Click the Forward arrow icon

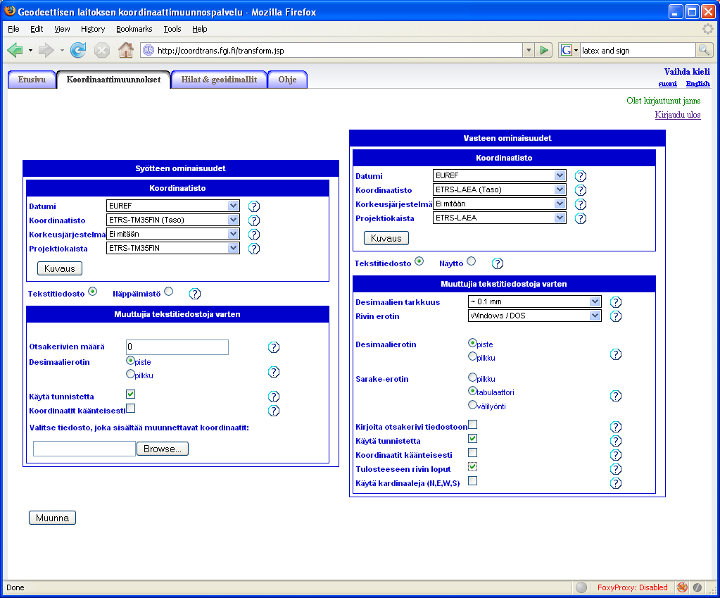tap(46, 50)
